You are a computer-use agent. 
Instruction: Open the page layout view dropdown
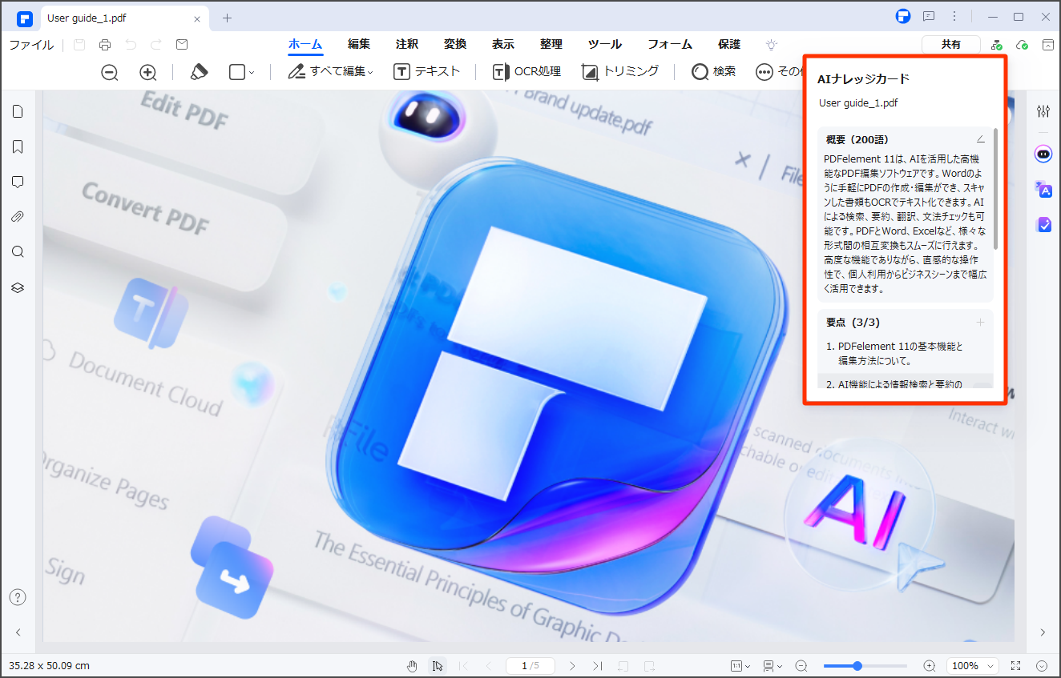[x=773, y=666]
